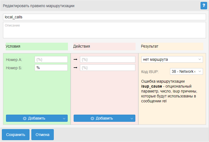Click into the Описание text area

(x=104, y=30)
